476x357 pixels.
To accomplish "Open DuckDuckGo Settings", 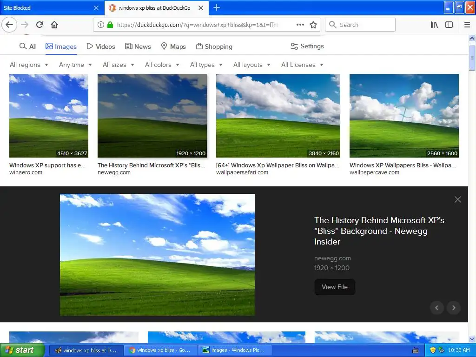I will click(307, 46).
